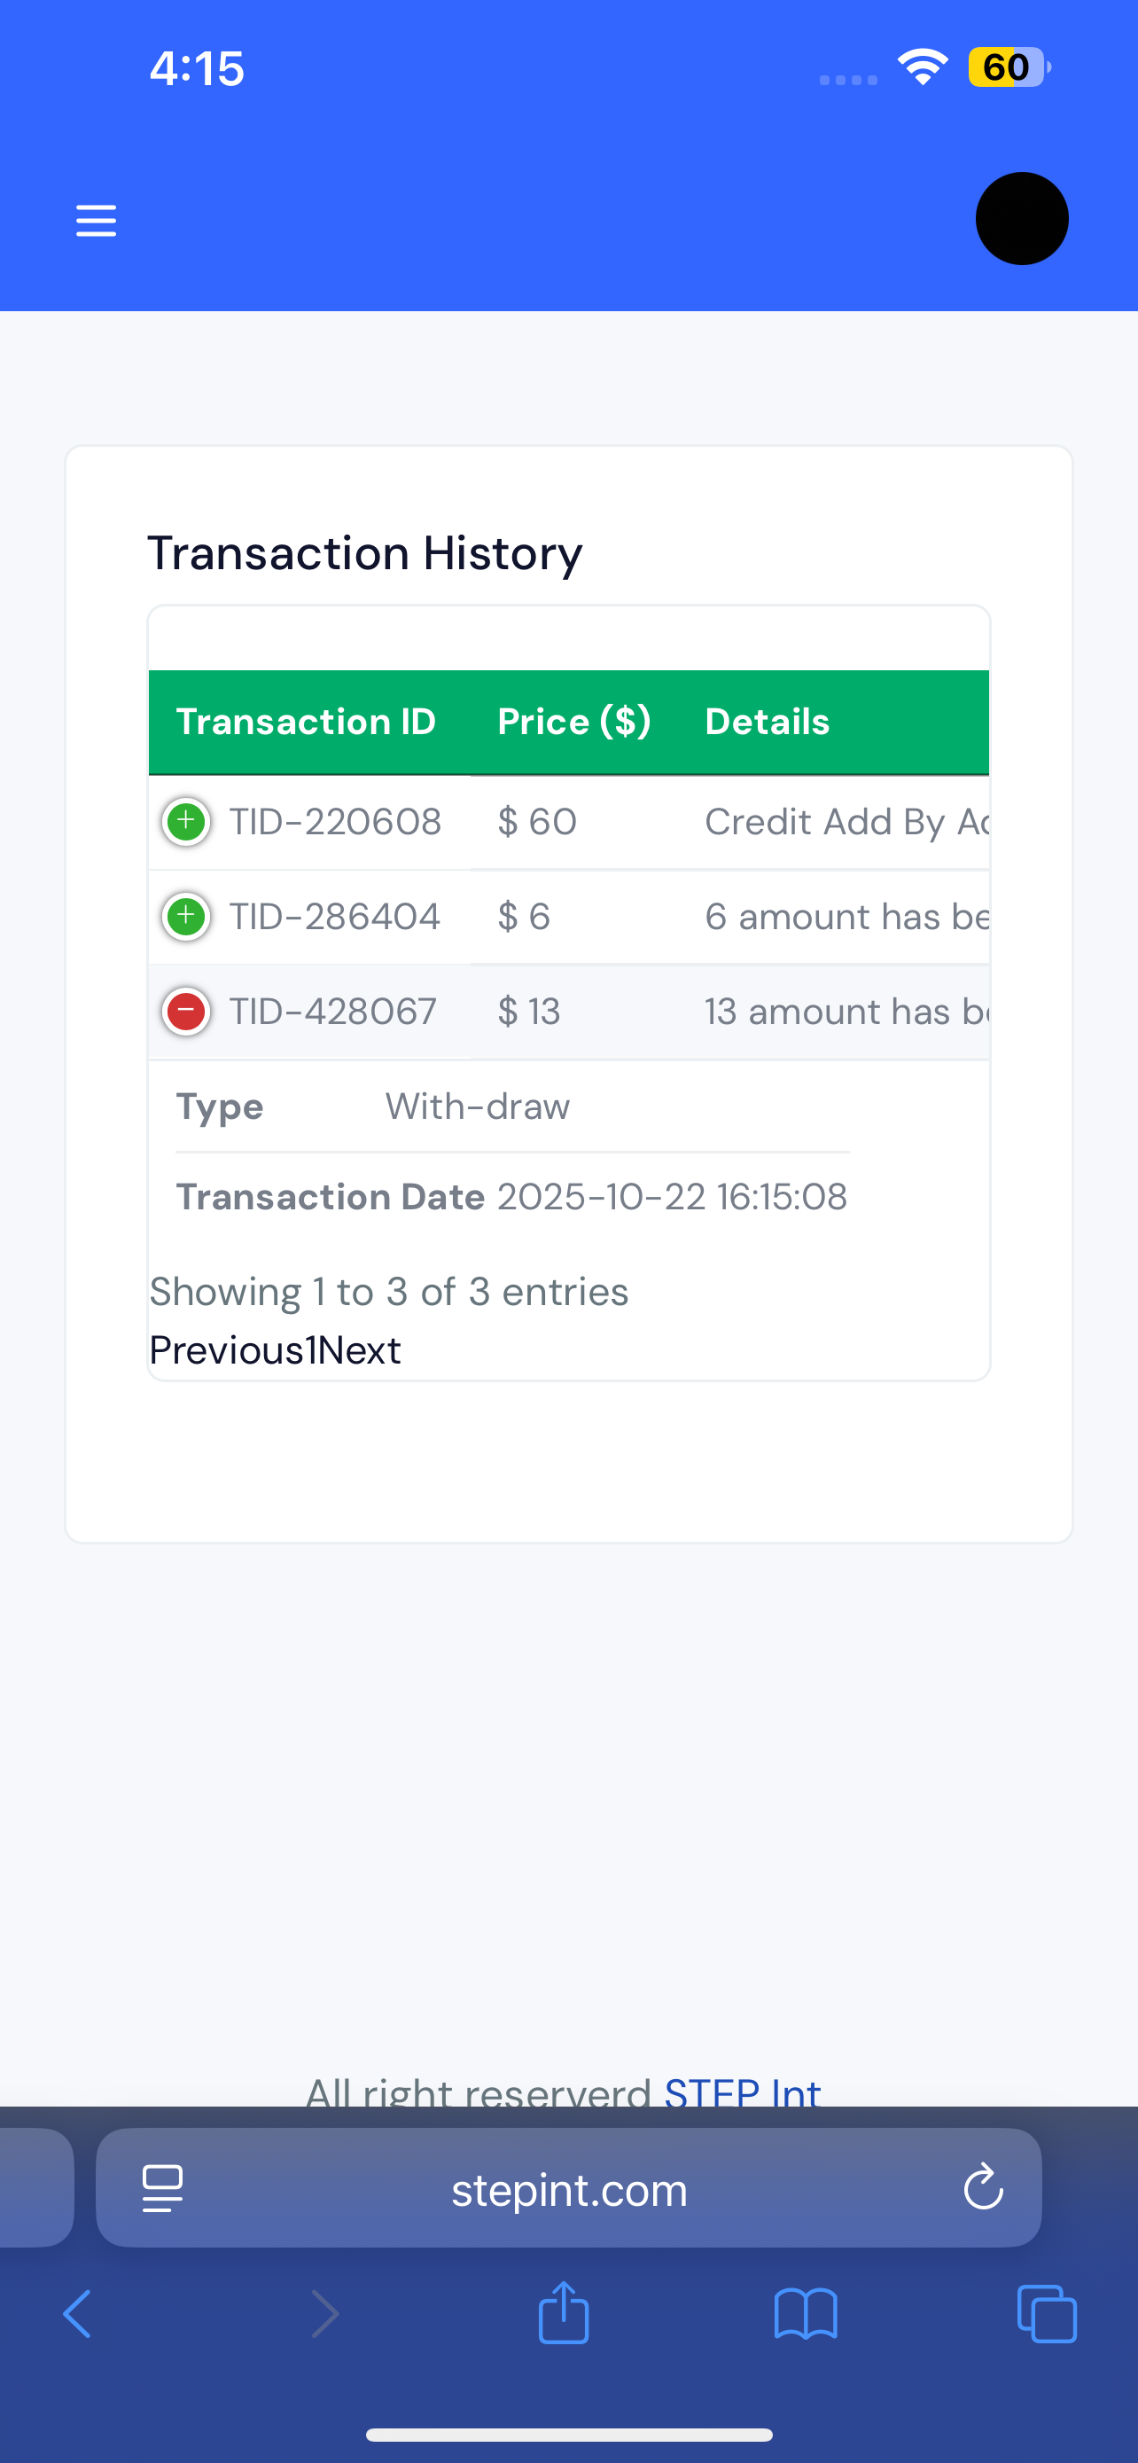Collapse row TID-428067 with red minus
The image size is (1138, 2463).
[x=186, y=1012]
